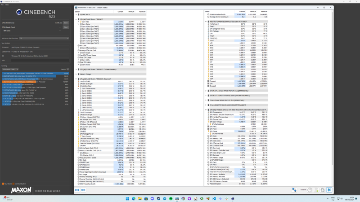Expand the C-State Residency sensor group
Image resolution: width=360 pixels, height=202 pixels.
76,70
